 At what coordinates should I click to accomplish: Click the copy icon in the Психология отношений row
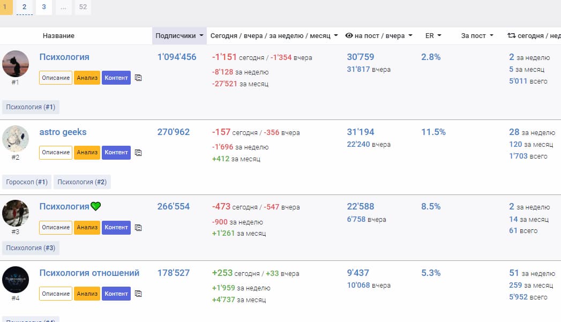point(138,294)
